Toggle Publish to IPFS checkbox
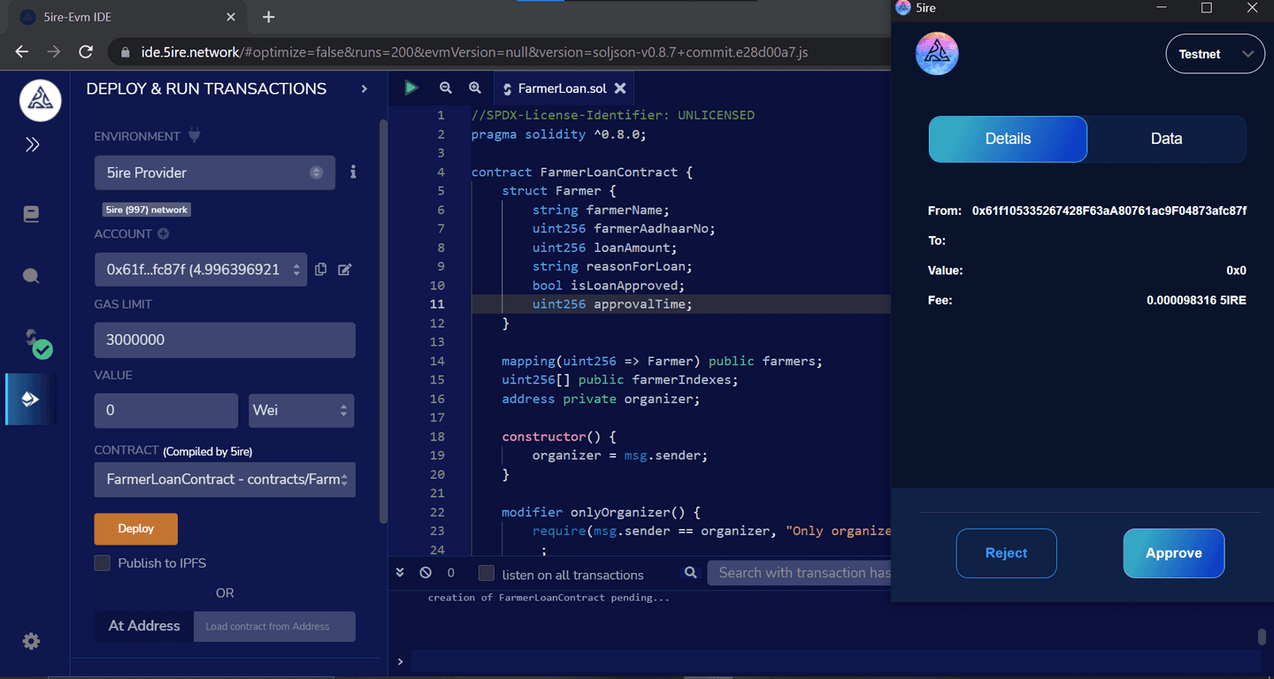 click(103, 563)
